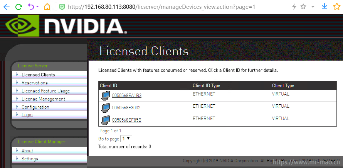343x168 pixels.
Task: Click arrow bullet beside Reservations
Action: pos(17,82)
